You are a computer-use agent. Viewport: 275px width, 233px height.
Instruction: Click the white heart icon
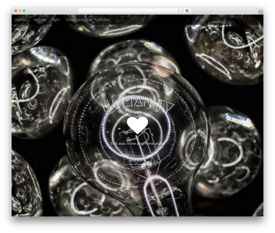(137, 125)
